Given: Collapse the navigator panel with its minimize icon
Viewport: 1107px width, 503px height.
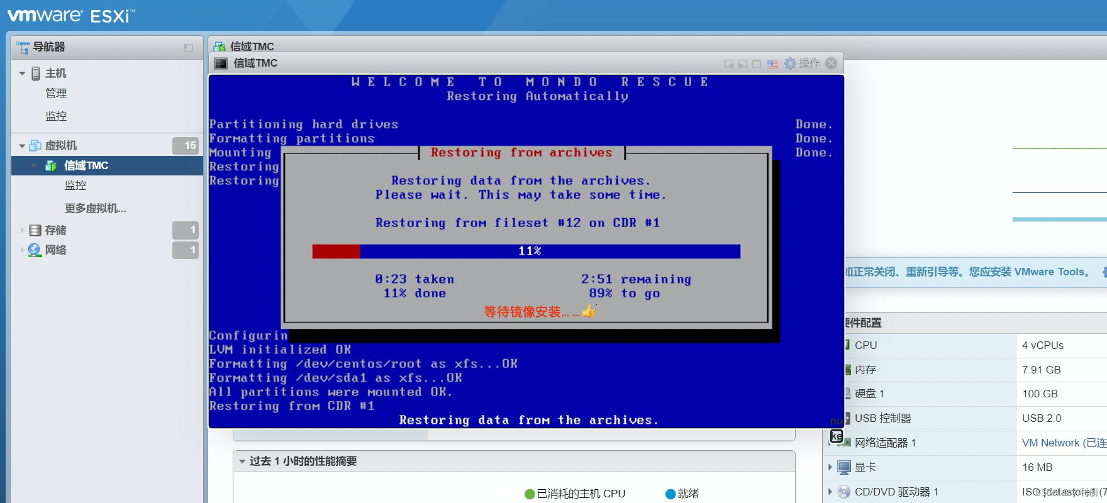Looking at the screenshot, I should (x=189, y=48).
